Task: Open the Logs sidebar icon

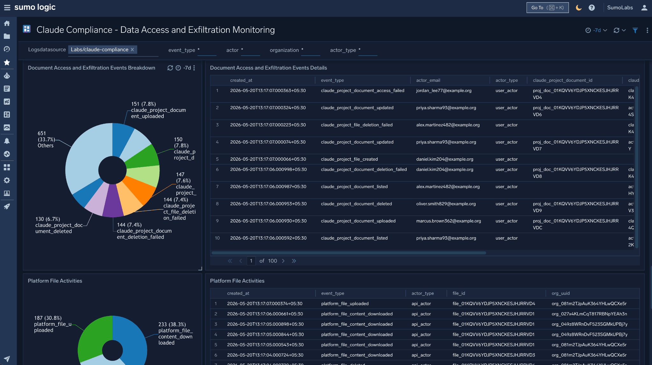Action: pos(7,88)
